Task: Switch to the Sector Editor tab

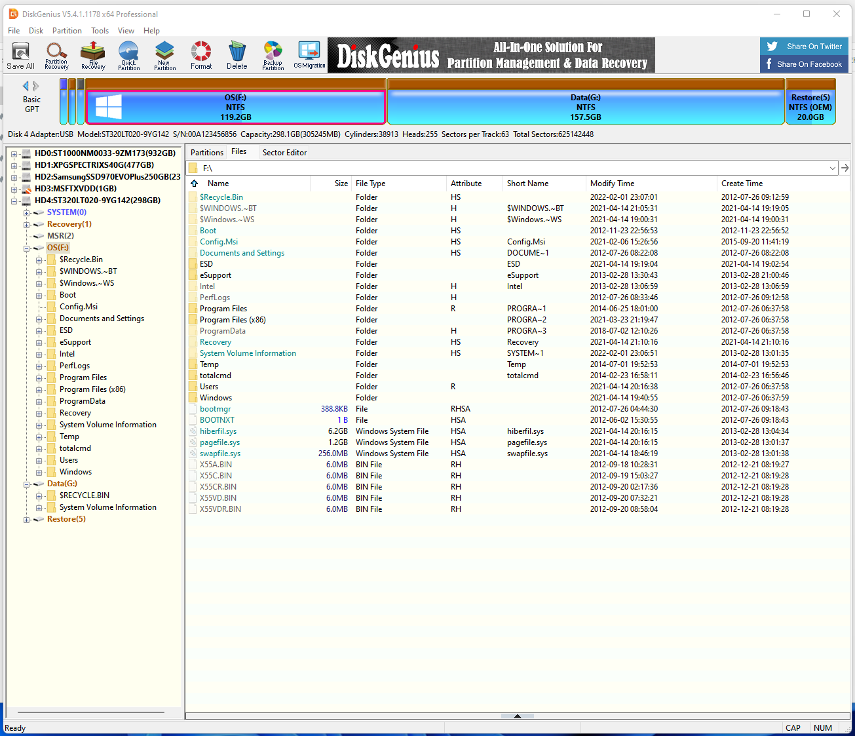Action: 284,153
